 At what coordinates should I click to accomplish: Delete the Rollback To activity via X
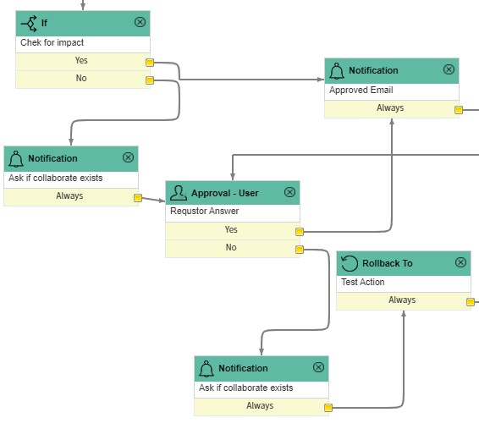(460, 262)
